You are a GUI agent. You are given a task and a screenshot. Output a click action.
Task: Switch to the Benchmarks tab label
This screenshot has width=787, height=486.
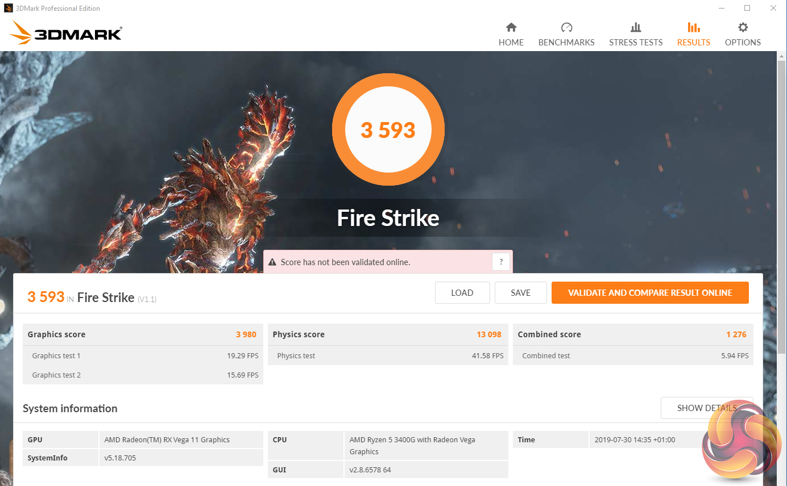coord(566,43)
